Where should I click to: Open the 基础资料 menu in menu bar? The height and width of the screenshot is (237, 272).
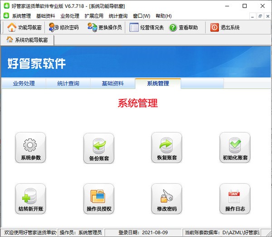point(46,16)
